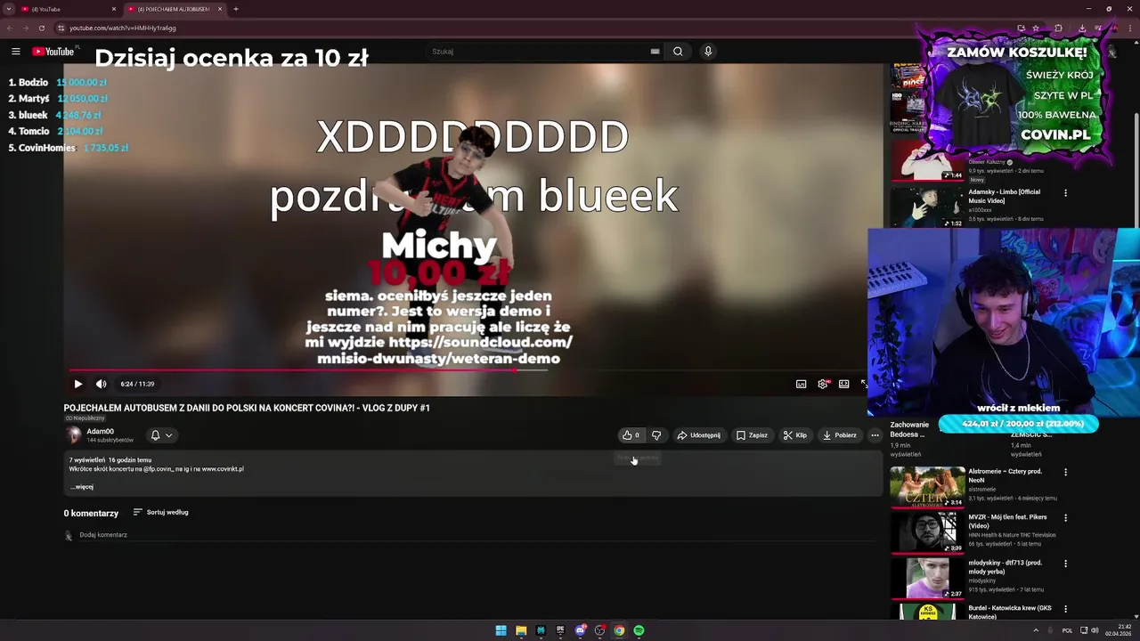Open the tab search dropdown arrow in Chrome
This screenshot has height=641, width=1140.
click(x=8, y=9)
